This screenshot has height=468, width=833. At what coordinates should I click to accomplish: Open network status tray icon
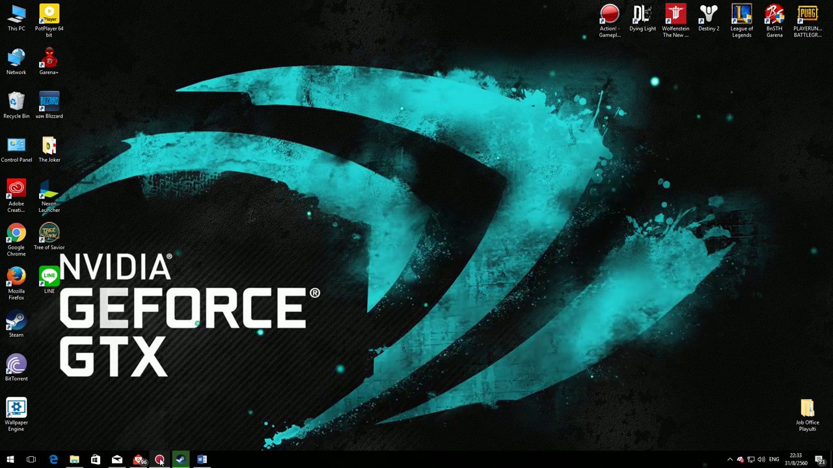[x=750, y=460]
